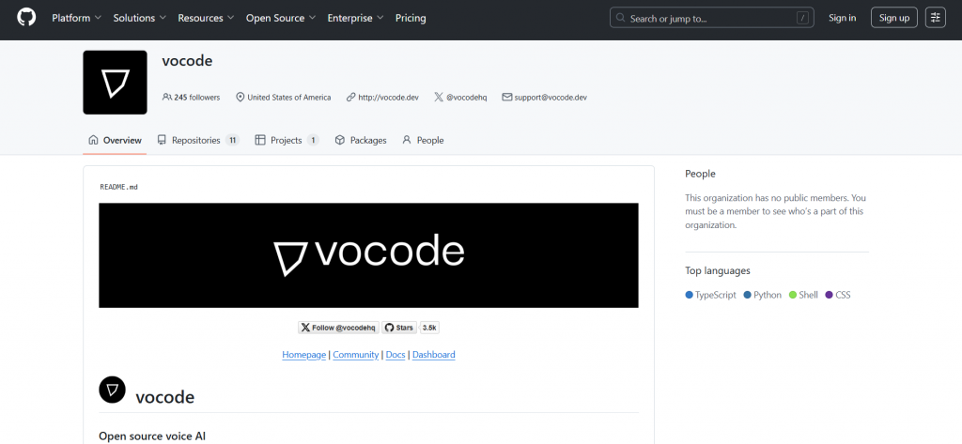Open the Community link
Viewport: 962px width, 444px height.
pos(356,355)
